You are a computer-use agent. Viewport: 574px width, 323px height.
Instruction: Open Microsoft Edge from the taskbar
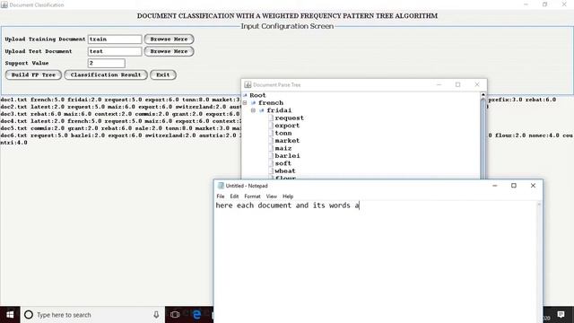(196, 315)
